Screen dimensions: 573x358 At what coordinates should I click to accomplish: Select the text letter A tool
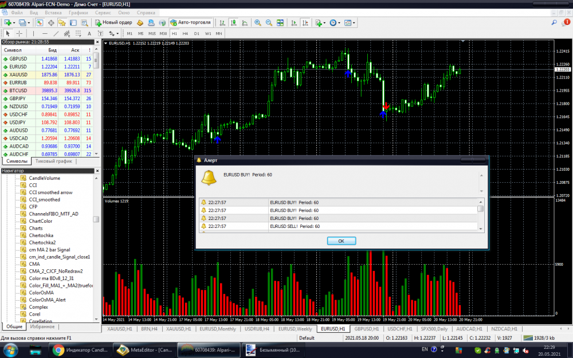click(89, 34)
